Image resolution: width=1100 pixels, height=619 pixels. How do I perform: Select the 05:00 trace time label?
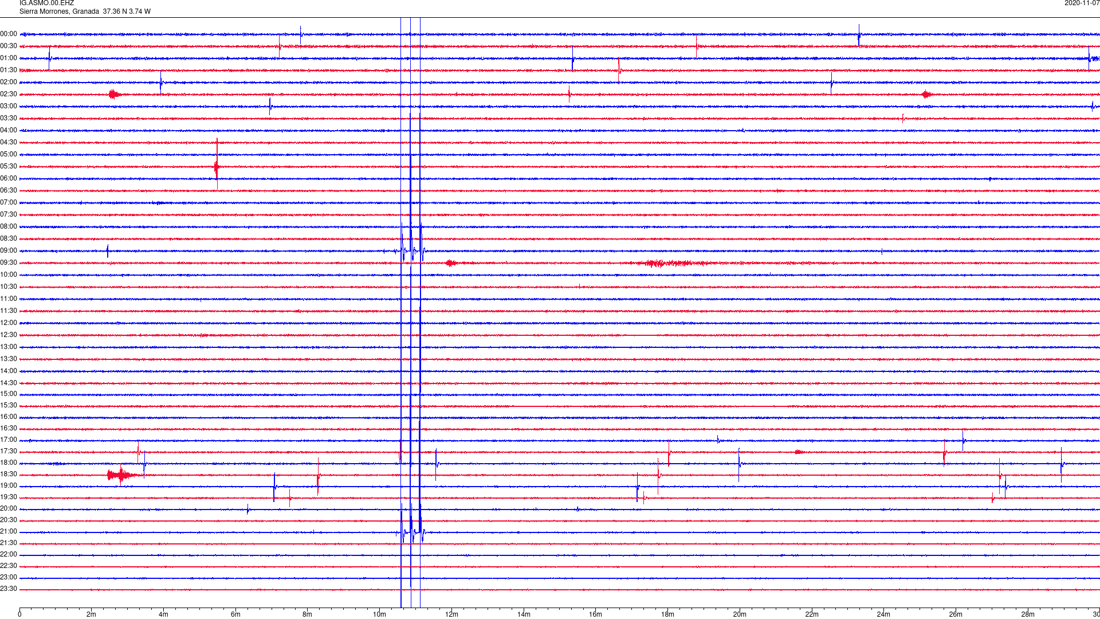[x=9, y=155]
